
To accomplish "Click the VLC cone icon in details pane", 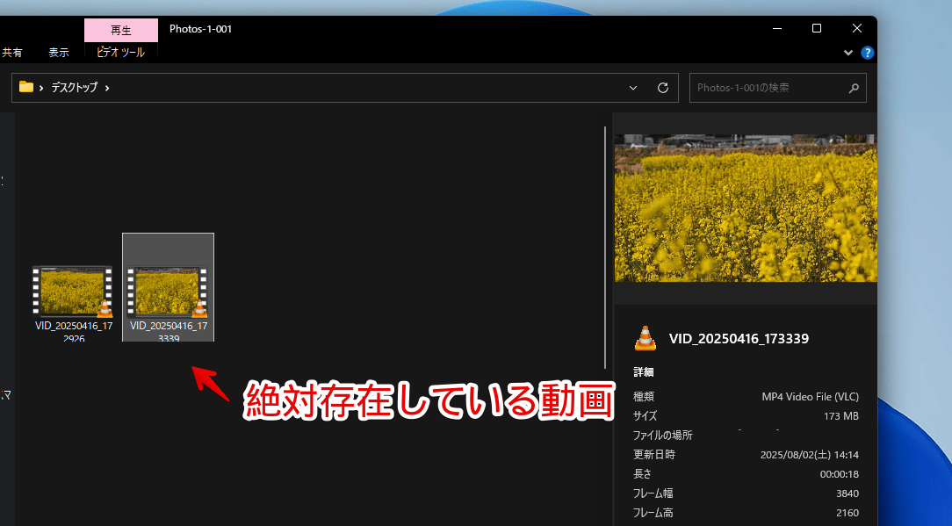I will (x=645, y=338).
